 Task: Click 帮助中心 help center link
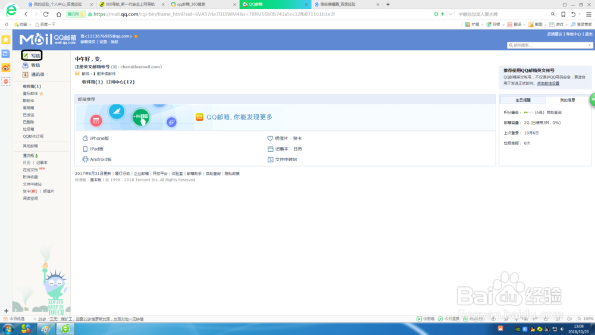574,34
